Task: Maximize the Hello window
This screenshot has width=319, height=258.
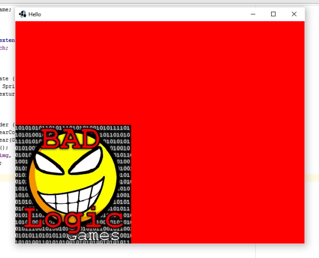Action: (273, 14)
